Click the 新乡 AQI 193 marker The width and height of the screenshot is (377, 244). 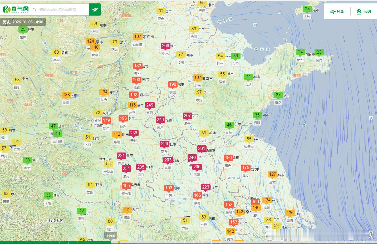point(123,119)
